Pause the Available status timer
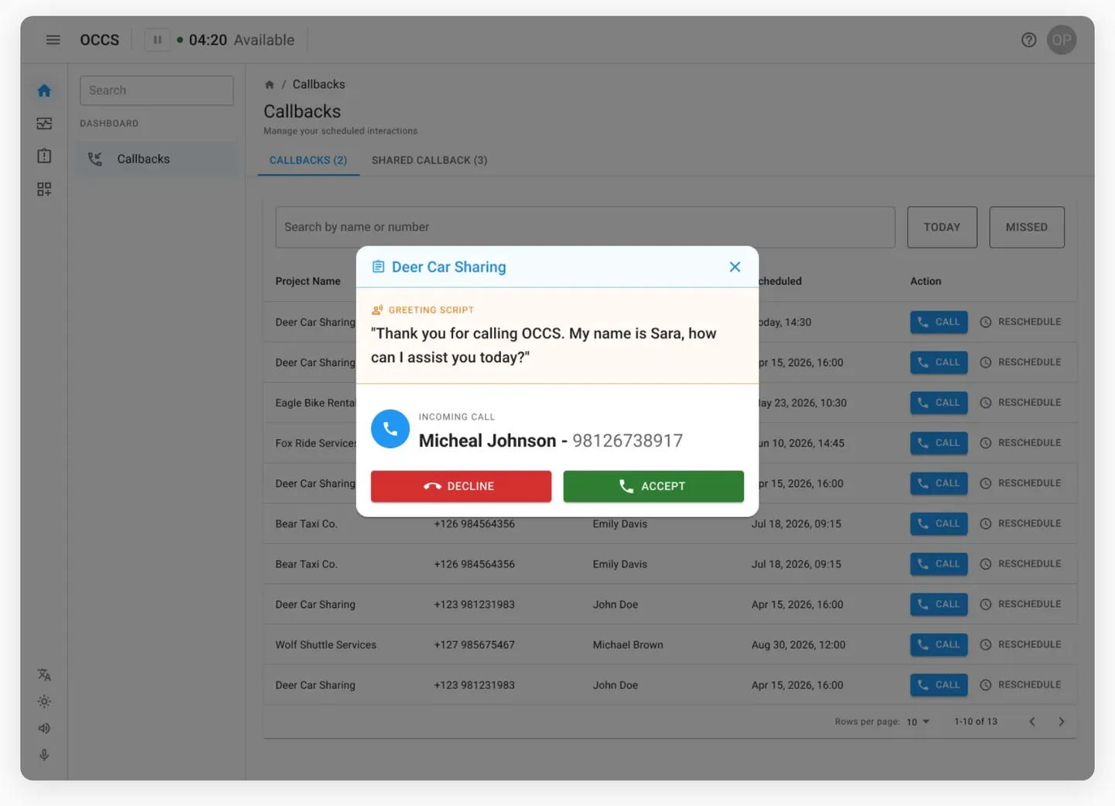This screenshot has width=1115, height=806. tap(157, 39)
